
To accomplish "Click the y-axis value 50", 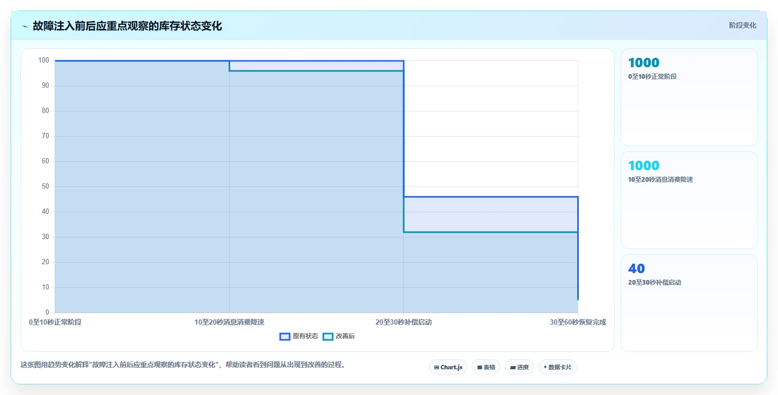I will click(45, 186).
